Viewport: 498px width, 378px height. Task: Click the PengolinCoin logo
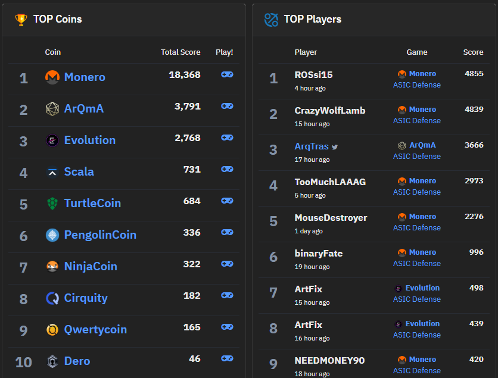pyautogui.click(x=52, y=235)
